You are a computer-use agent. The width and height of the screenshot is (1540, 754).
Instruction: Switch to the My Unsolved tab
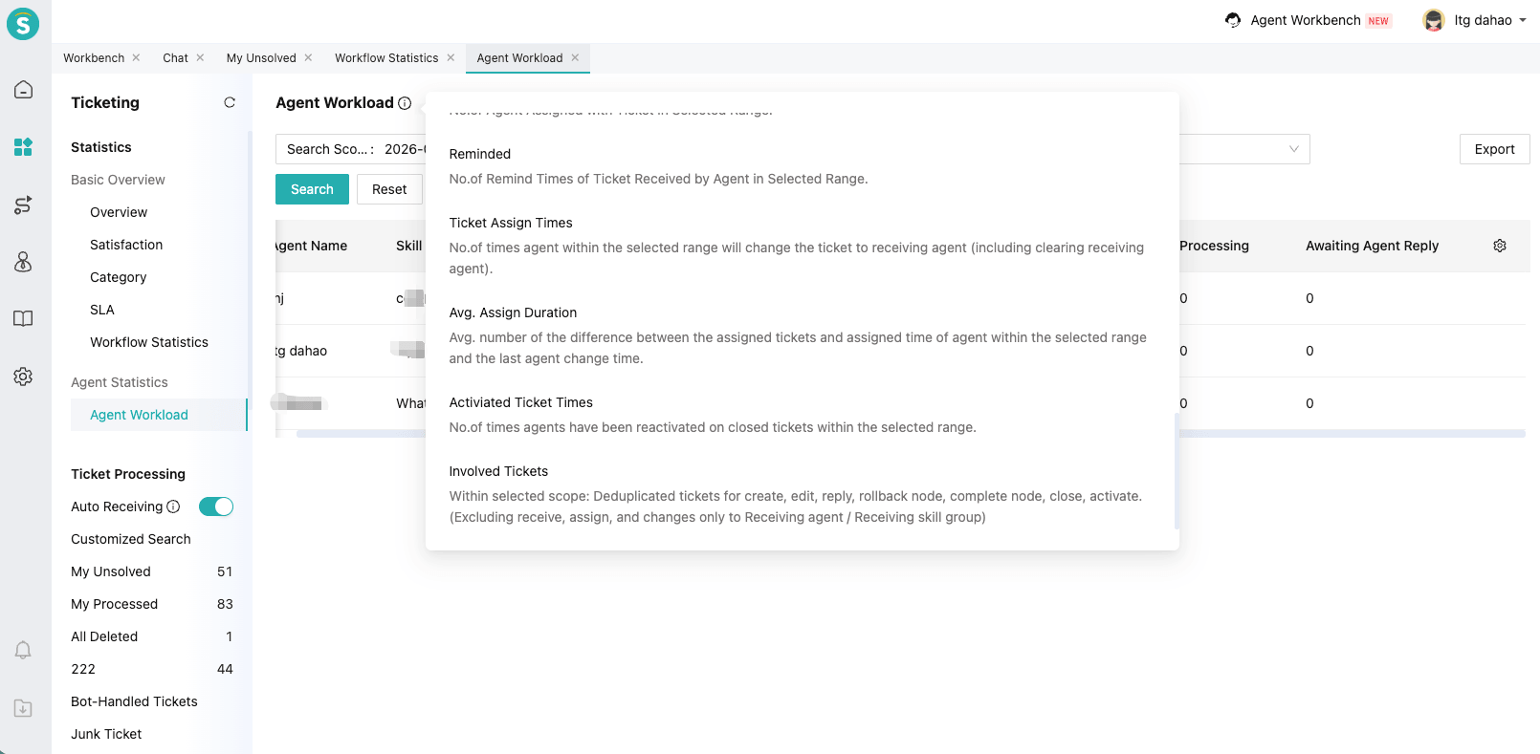(261, 58)
